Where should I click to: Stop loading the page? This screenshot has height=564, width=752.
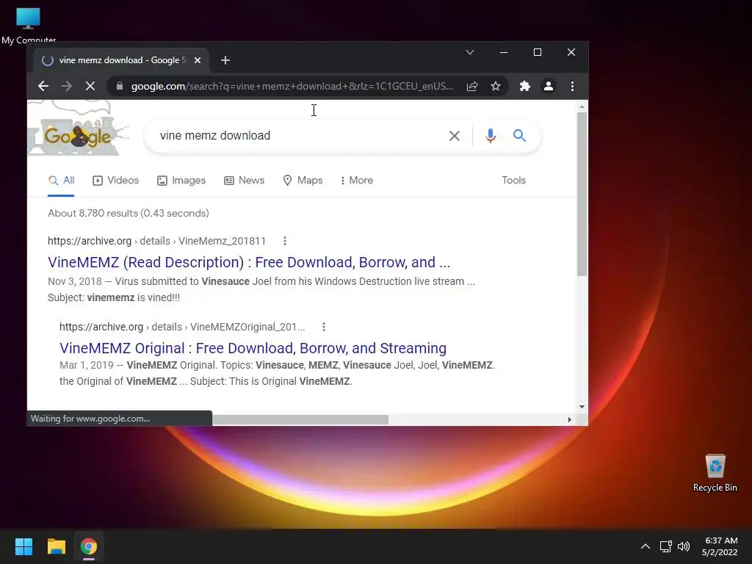(x=90, y=87)
